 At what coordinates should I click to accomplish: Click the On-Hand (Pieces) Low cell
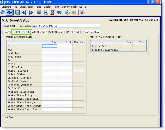click(50, 78)
